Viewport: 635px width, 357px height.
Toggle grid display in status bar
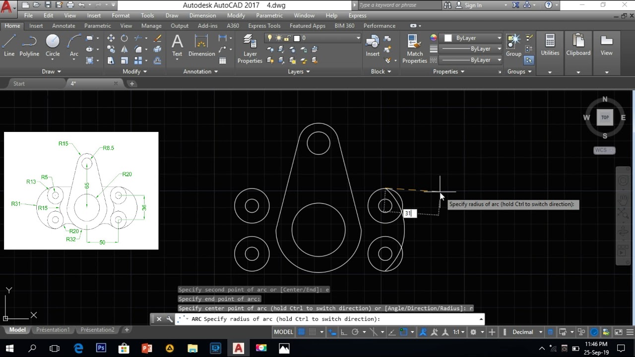[301, 332]
